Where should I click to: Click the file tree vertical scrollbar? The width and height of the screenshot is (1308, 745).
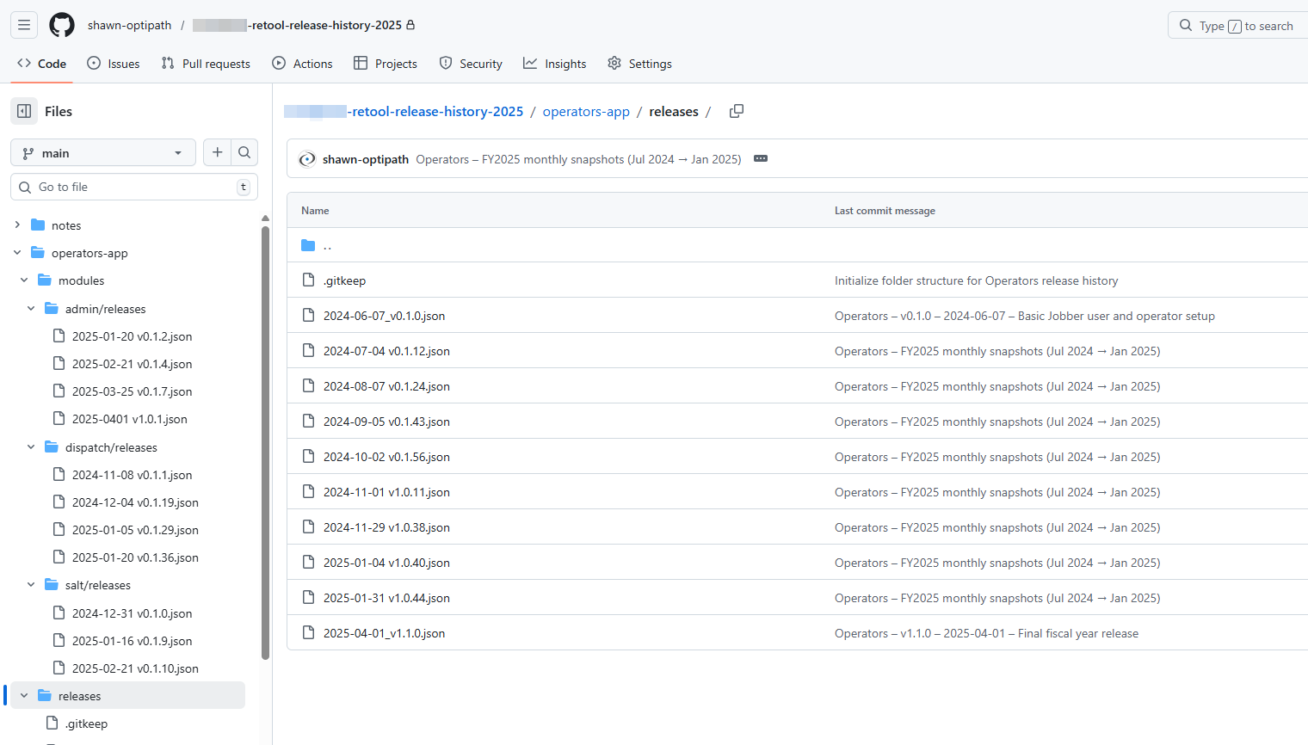(265, 439)
